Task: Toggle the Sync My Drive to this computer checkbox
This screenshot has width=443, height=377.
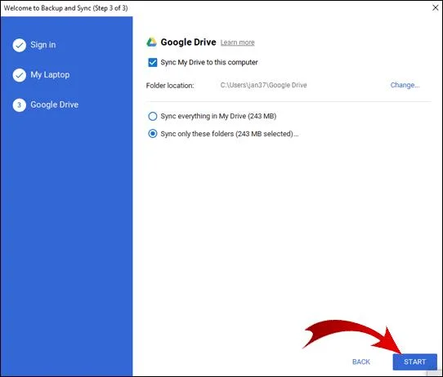Action: pyautogui.click(x=153, y=62)
